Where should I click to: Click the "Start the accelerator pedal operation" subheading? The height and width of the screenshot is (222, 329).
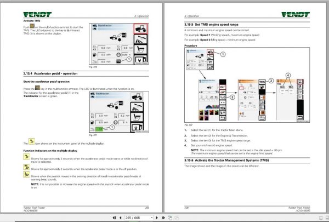click(x=47, y=82)
